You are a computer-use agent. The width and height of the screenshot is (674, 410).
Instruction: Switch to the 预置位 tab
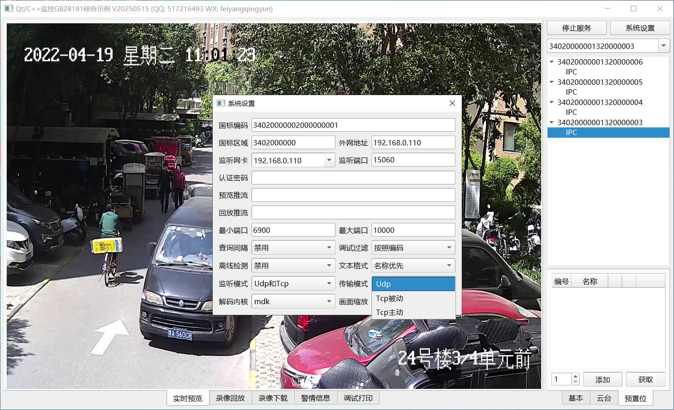point(635,398)
